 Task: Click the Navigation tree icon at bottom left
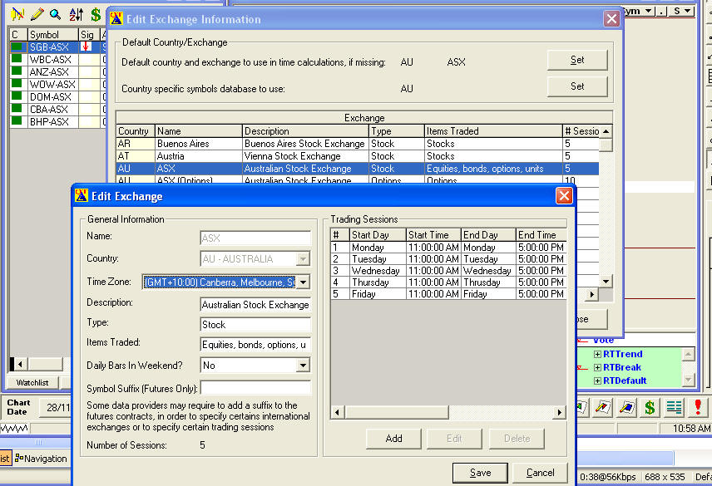tap(19, 459)
